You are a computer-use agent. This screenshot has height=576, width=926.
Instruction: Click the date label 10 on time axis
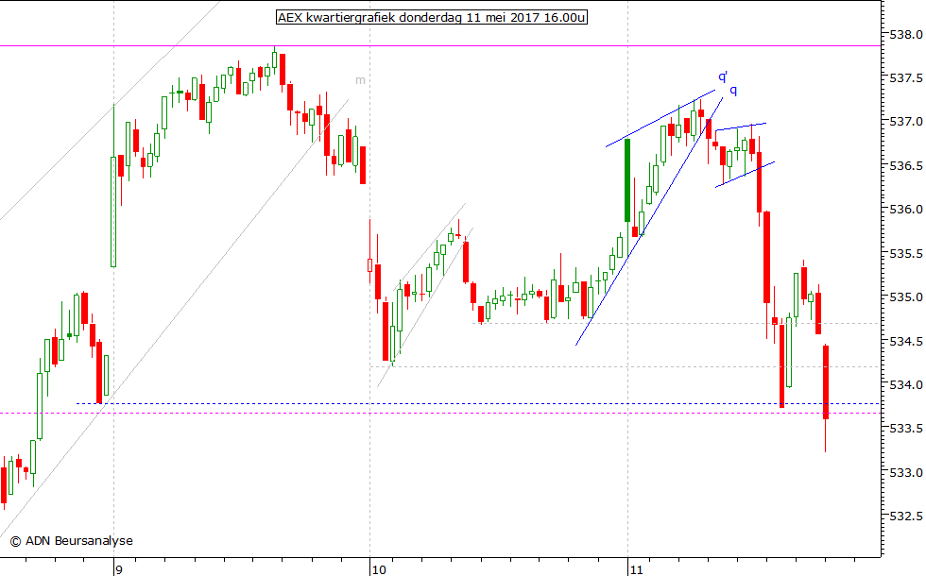point(378,569)
